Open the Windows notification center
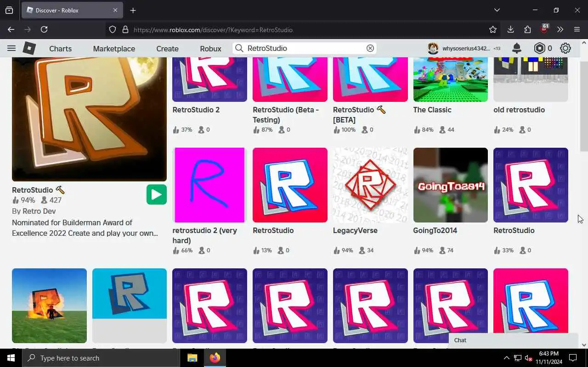The image size is (588, 367). point(573,358)
